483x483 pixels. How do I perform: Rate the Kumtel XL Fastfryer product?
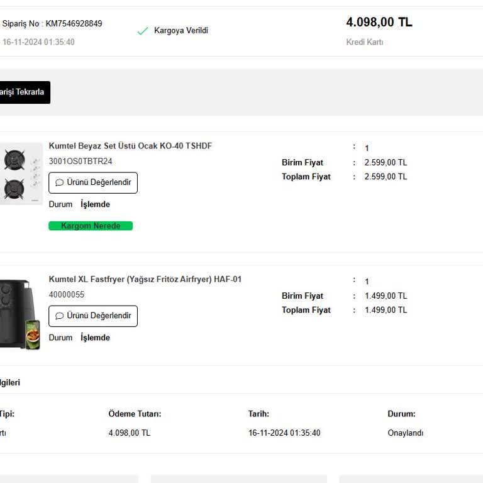(x=93, y=316)
